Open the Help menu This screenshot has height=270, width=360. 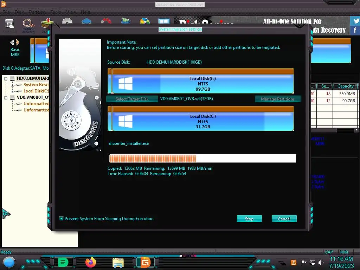[85, 12]
